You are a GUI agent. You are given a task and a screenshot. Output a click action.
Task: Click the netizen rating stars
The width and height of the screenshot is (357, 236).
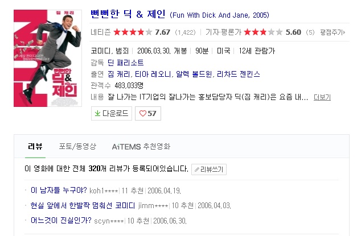point(133,32)
